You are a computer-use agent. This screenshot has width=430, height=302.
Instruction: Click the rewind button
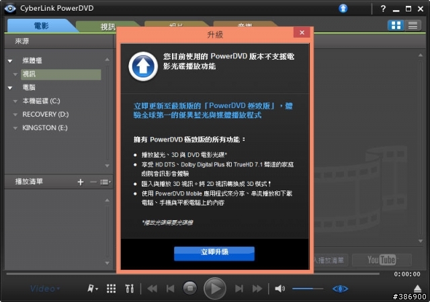pos(153,289)
